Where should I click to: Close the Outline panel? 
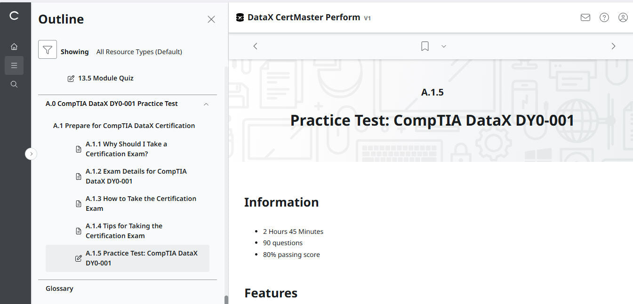pyautogui.click(x=211, y=19)
